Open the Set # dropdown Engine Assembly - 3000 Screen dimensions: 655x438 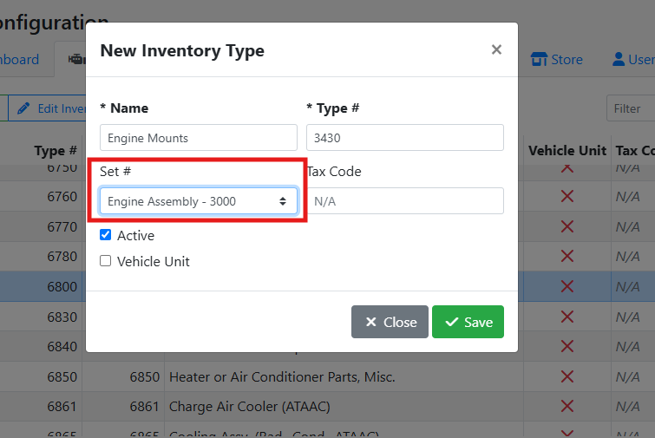tap(199, 201)
